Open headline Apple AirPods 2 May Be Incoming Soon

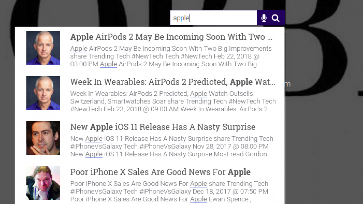[x=171, y=37]
